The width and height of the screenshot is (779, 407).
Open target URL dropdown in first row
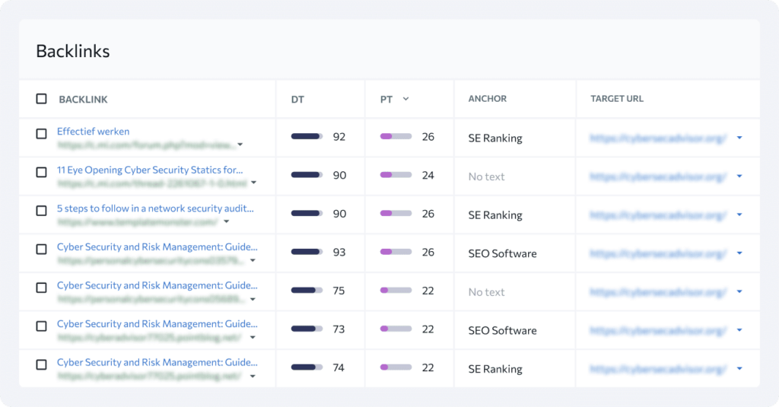pos(739,138)
